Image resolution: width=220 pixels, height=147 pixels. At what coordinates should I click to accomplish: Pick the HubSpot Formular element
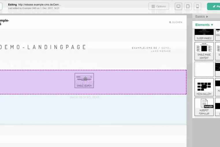coord(204,107)
